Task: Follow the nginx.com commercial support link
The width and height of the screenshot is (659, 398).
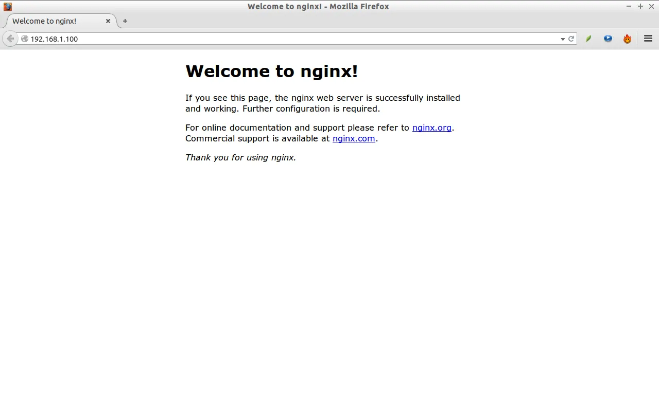Action: (354, 138)
